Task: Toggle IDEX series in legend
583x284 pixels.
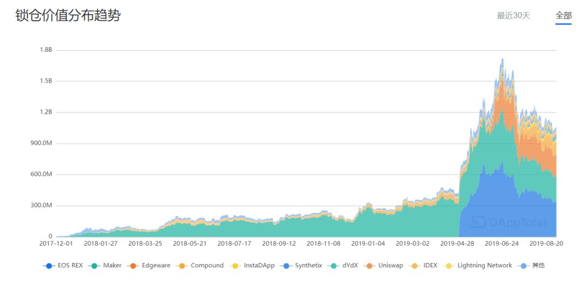Action: [x=422, y=266]
